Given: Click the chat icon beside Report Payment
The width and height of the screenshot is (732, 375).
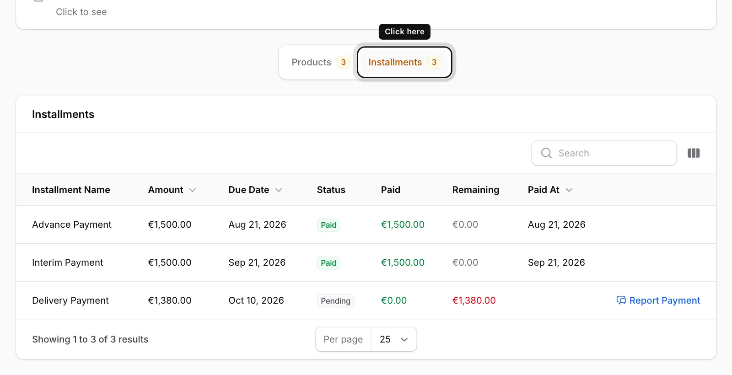Looking at the screenshot, I should click(x=621, y=300).
